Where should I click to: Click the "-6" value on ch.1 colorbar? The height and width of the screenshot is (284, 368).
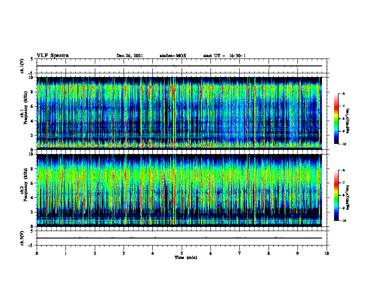342,94
